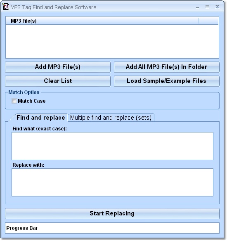Start Replacing tags
The width and height of the screenshot is (227, 241).
click(x=112, y=213)
